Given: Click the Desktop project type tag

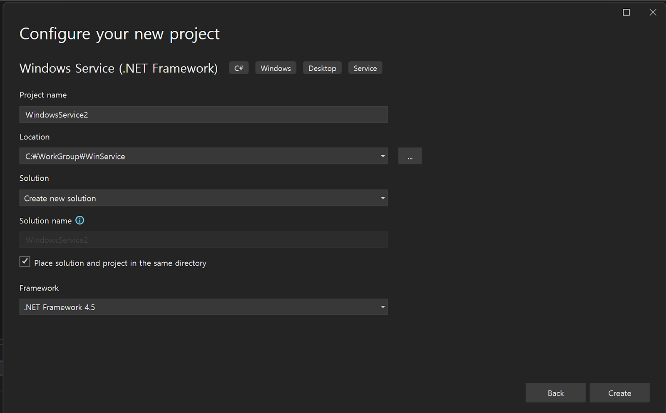Looking at the screenshot, I should pyautogui.click(x=322, y=68).
